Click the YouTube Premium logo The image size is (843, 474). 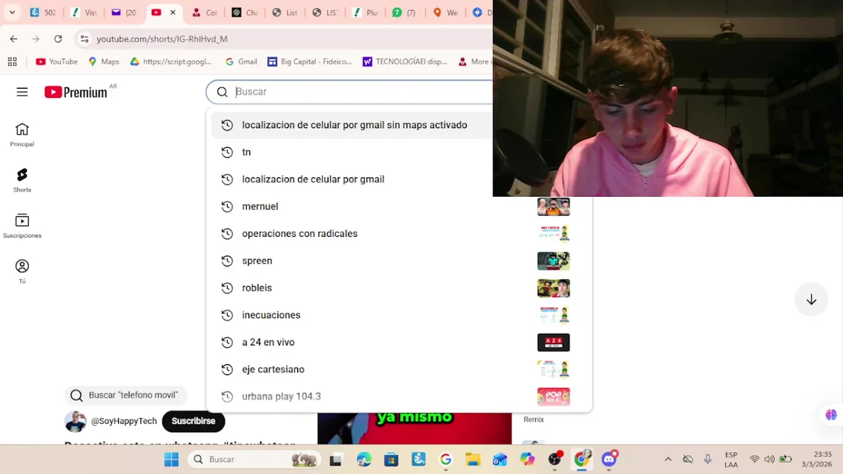coord(76,92)
